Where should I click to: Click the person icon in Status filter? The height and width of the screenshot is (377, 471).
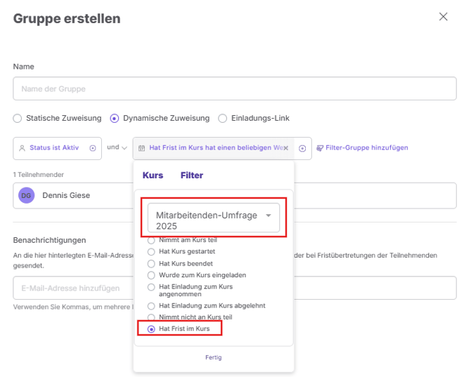[x=22, y=148]
